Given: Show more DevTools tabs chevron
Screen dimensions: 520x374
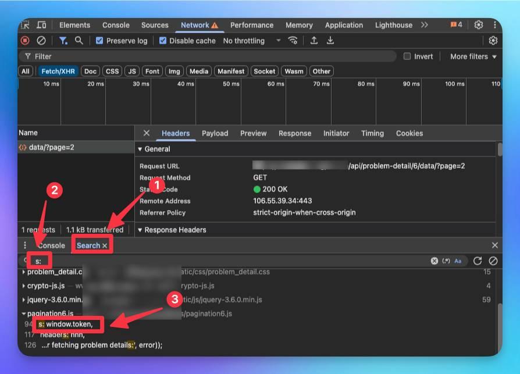Looking at the screenshot, I should (x=425, y=25).
